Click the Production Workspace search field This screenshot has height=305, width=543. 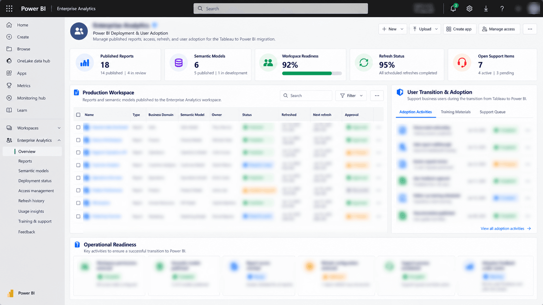(x=306, y=96)
